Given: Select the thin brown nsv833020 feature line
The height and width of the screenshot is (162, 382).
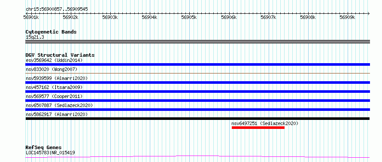Looking at the screenshot, I should [x=197, y=73].
